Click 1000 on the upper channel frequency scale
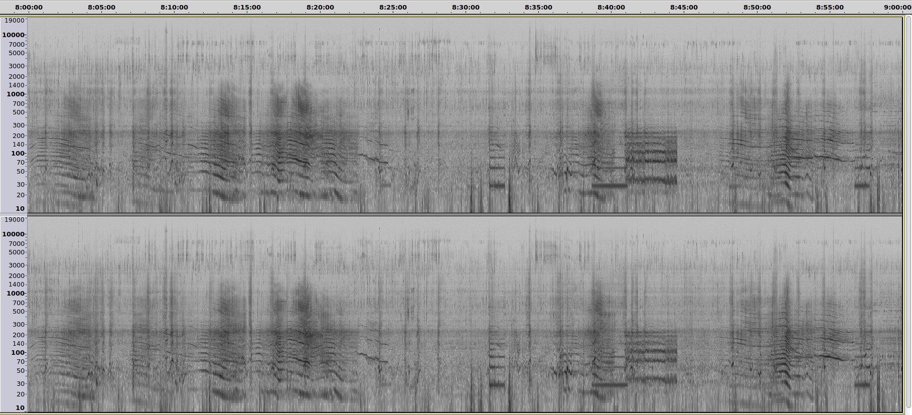Viewport: 912px width, 415px height. tap(16, 94)
